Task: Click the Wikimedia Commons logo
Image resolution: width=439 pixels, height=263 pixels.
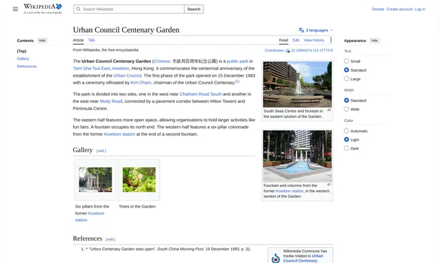Action: tap(276, 258)
